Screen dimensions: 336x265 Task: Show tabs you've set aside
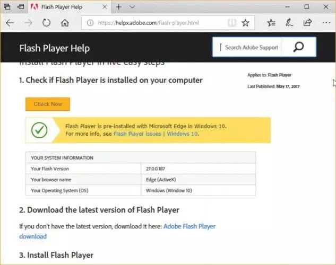click(7, 7)
